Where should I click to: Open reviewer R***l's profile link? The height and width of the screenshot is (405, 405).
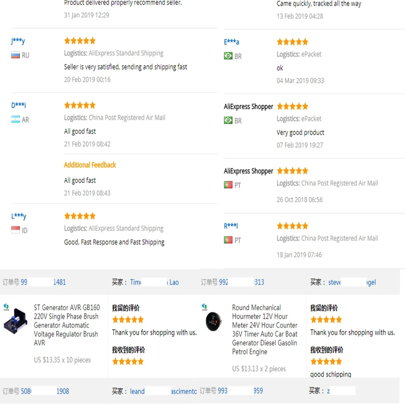pos(231,226)
